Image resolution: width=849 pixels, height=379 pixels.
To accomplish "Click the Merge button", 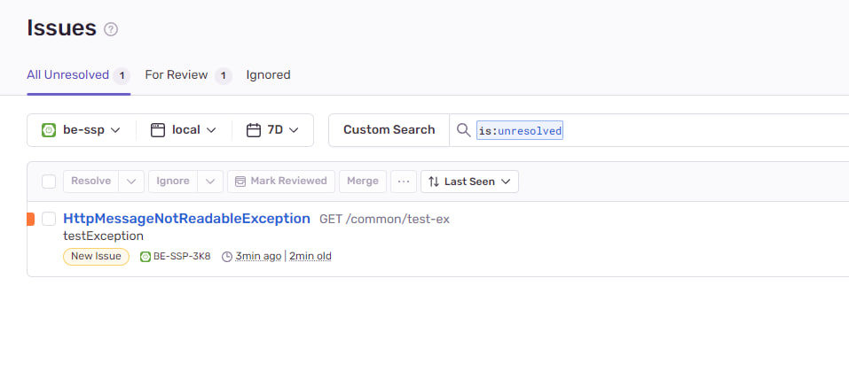I will pos(362,182).
